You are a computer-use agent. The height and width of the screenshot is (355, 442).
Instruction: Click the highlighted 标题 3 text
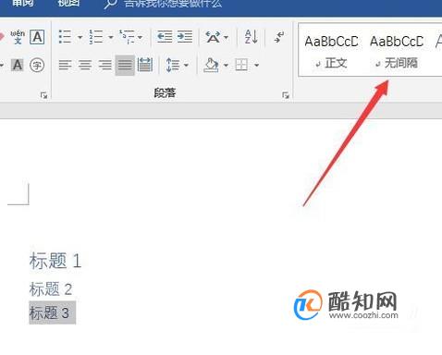click(49, 312)
